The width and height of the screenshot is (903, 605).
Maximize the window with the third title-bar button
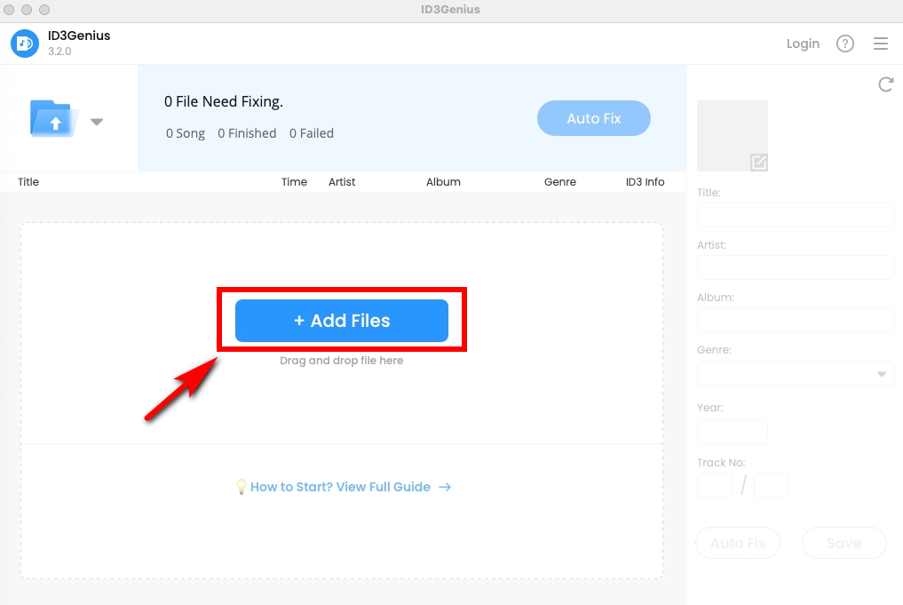click(44, 10)
